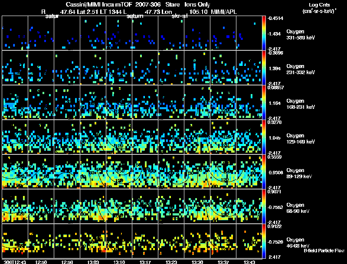
Task: Select the 13:43 time axis label
Action: point(249,262)
